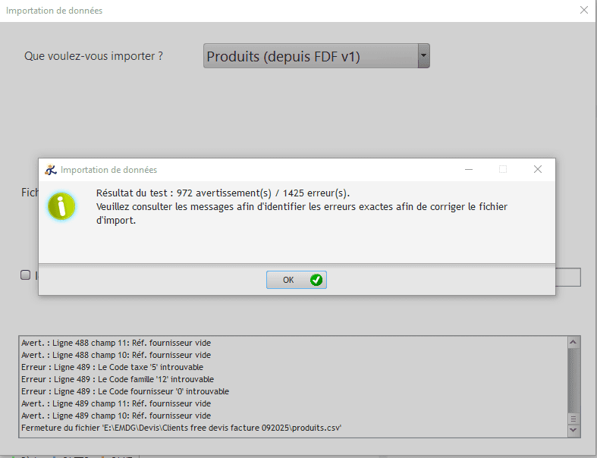Viewport: 597px width, 458px height.
Task: Select the 'Code fournisseur 0 introuvable' log line
Action: (124, 391)
